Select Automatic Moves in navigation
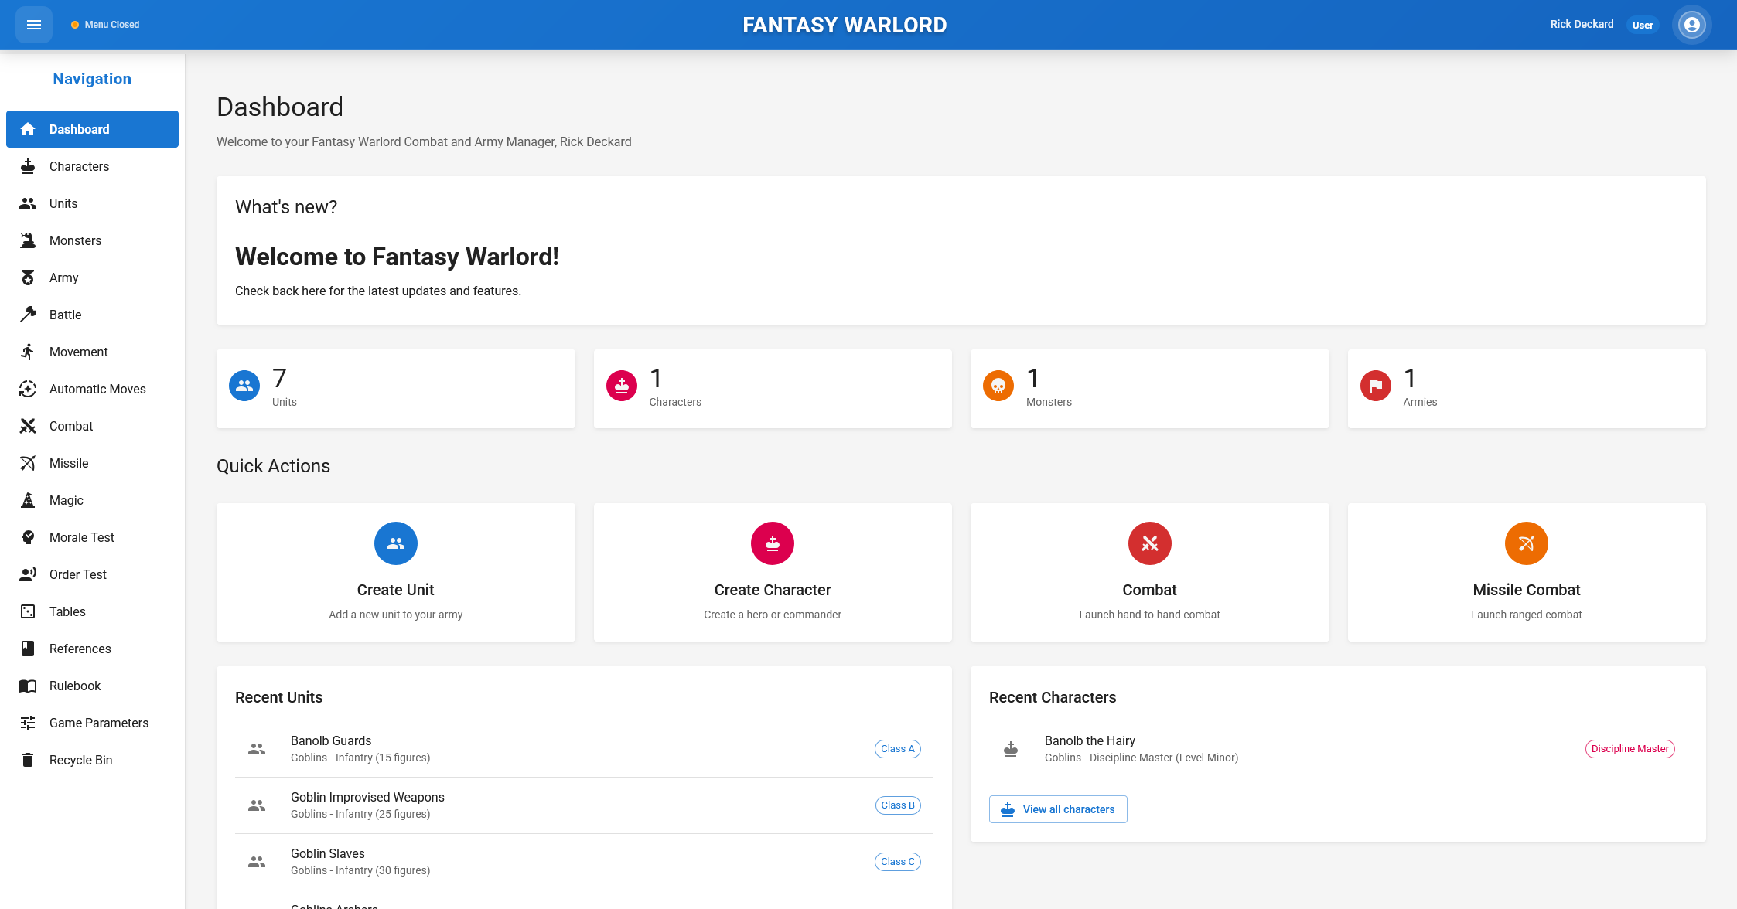This screenshot has height=909, width=1737. point(97,389)
